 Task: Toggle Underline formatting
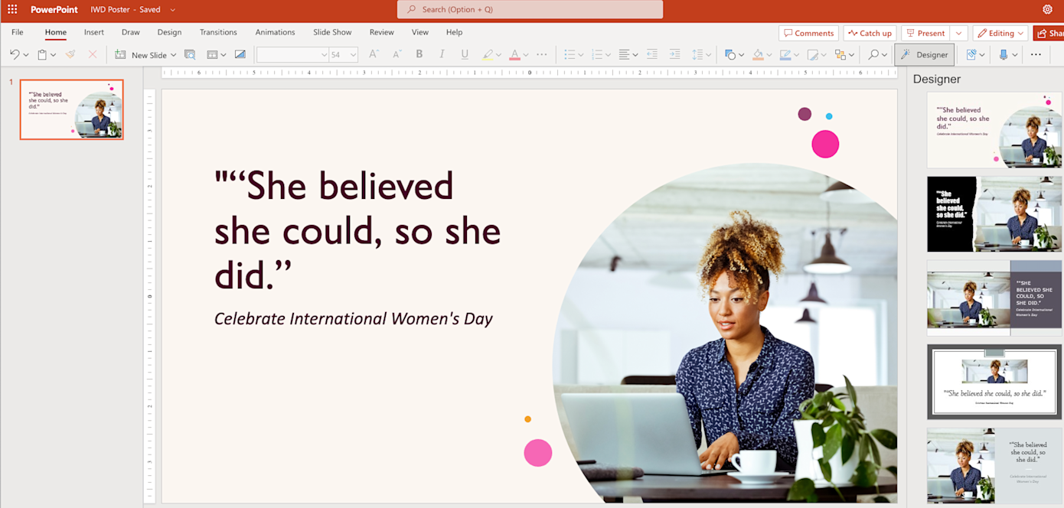(x=465, y=54)
